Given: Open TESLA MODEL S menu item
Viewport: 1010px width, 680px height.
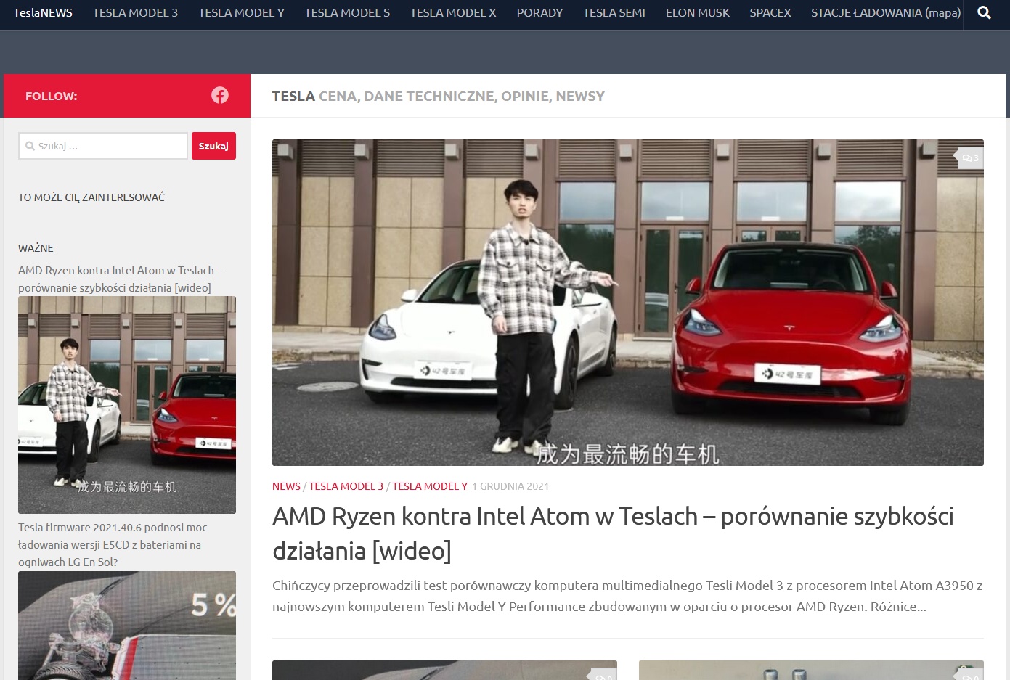Looking at the screenshot, I should 347,12.
